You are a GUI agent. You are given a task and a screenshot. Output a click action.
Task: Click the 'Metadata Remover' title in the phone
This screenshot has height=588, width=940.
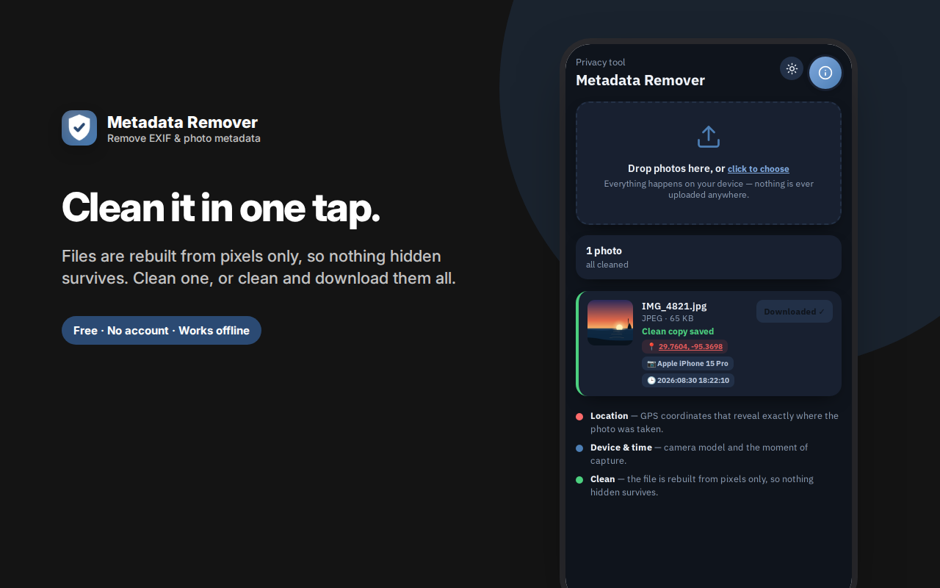[640, 81]
